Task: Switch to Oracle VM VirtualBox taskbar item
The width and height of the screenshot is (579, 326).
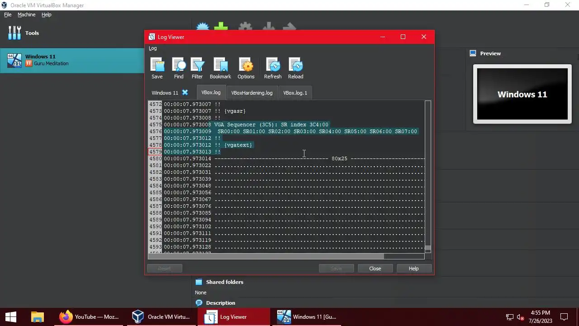Action: (x=161, y=317)
